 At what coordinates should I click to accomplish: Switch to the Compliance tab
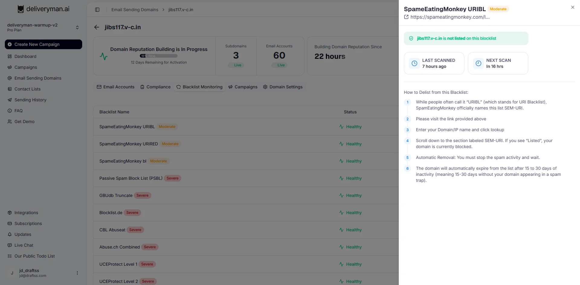155,87
